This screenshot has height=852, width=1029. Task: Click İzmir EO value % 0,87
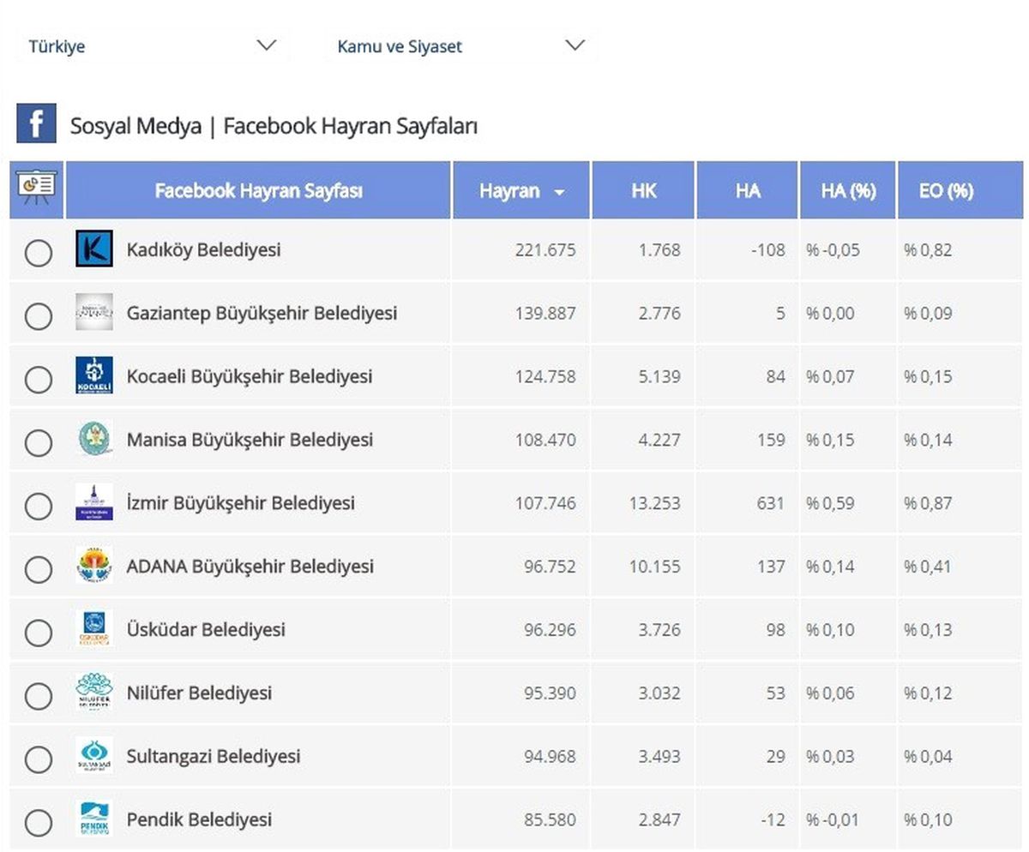tap(928, 503)
